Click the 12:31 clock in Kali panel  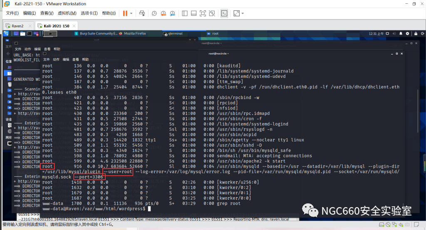coord(376,34)
